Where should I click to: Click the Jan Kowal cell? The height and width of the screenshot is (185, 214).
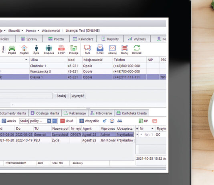[108, 140]
